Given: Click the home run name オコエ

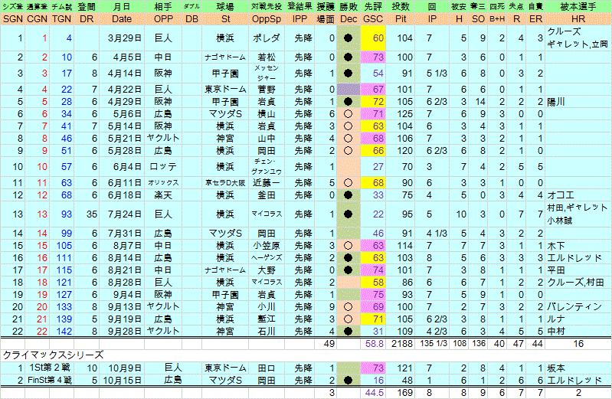Looking at the screenshot, I should (561, 195).
